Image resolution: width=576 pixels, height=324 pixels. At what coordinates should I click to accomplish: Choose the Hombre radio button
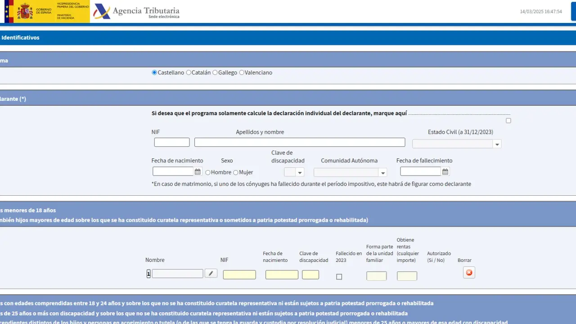pyautogui.click(x=208, y=172)
